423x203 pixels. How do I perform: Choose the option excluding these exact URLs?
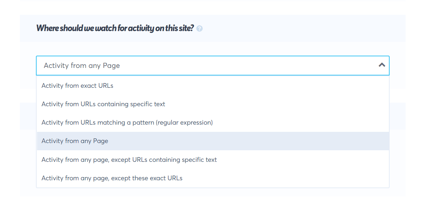pos(112,178)
